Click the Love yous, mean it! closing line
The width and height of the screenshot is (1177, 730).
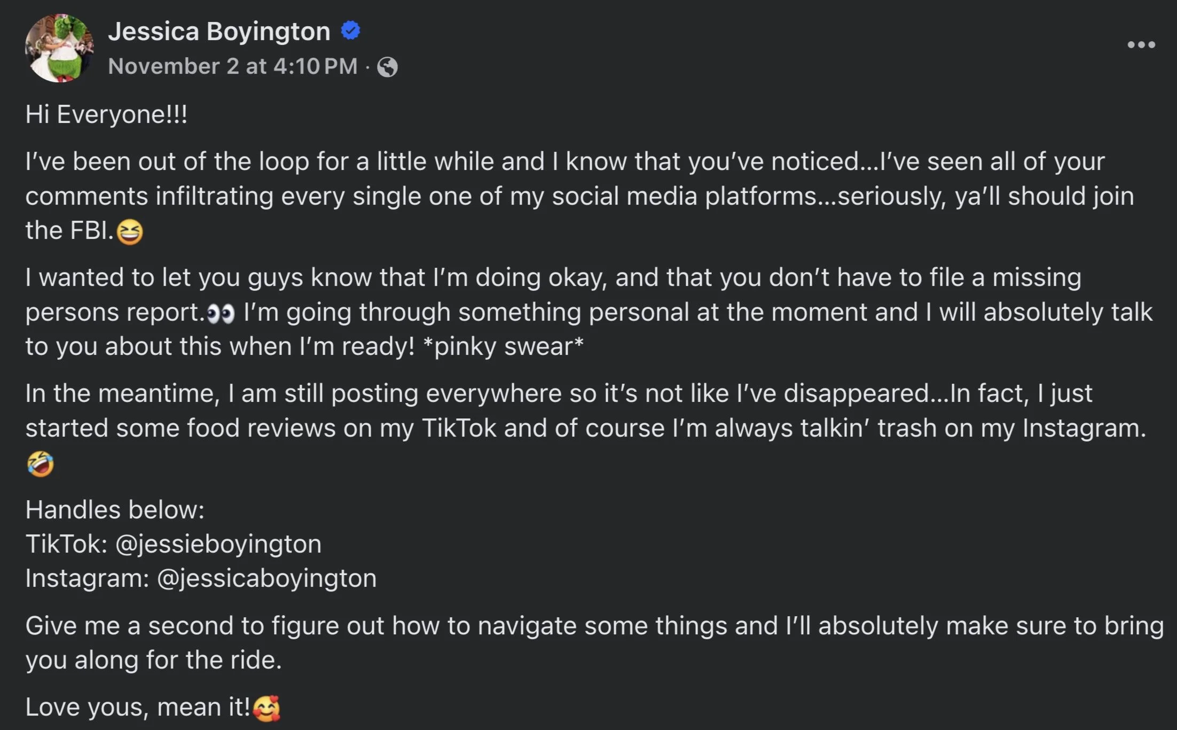coord(138,707)
